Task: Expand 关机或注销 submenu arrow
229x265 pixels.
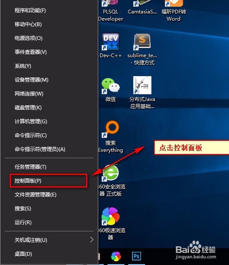Action: click(92, 240)
